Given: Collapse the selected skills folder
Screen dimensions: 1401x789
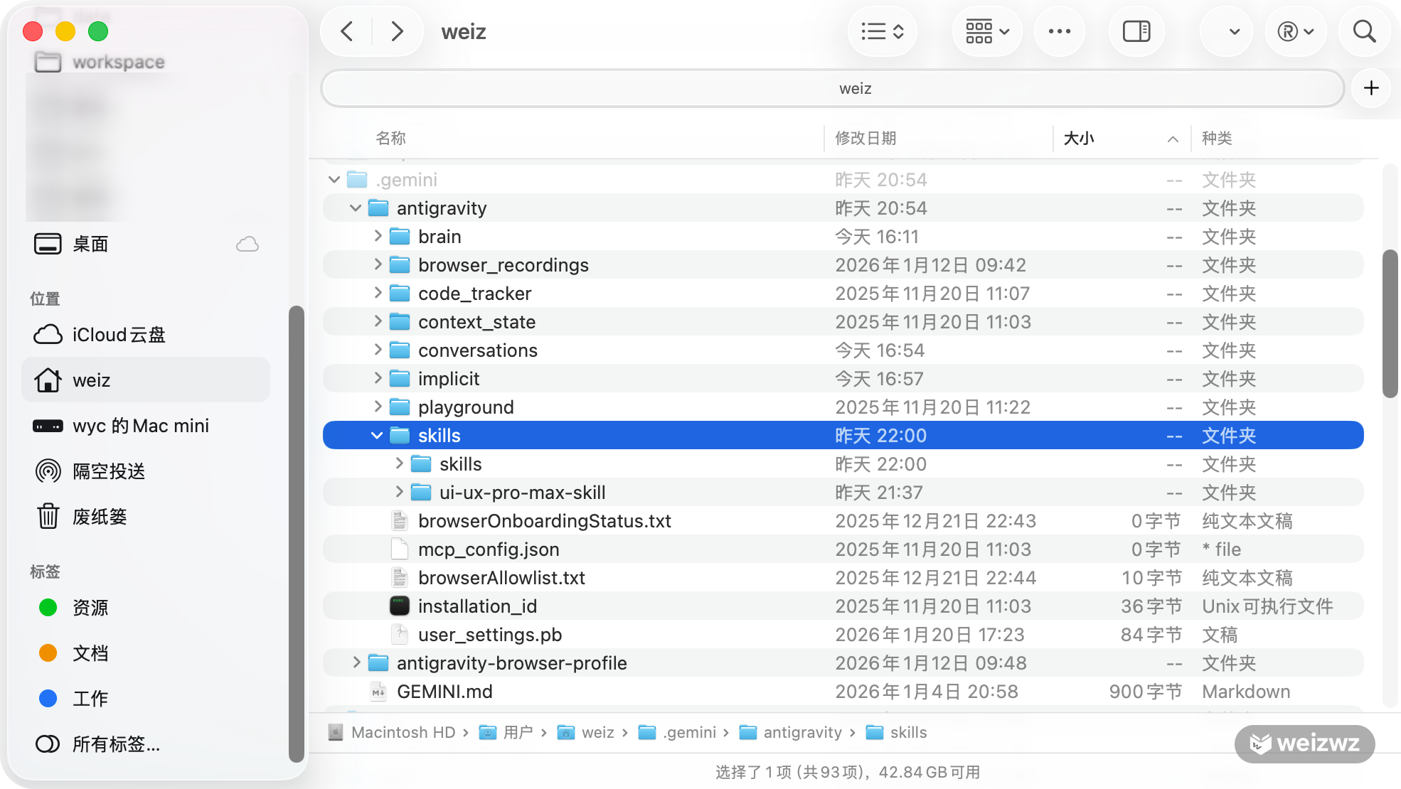Looking at the screenshot, I should [x=376, y=436].
